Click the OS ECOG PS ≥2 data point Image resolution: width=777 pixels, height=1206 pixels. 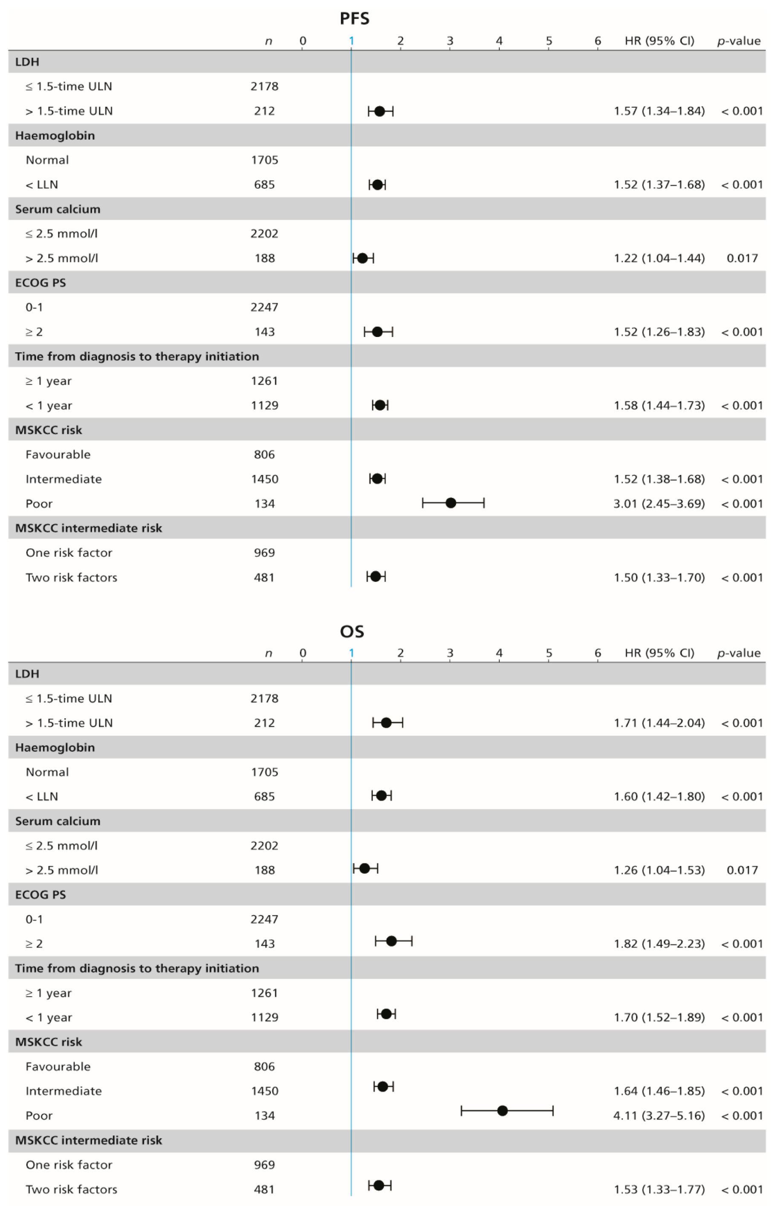(391, 941)
